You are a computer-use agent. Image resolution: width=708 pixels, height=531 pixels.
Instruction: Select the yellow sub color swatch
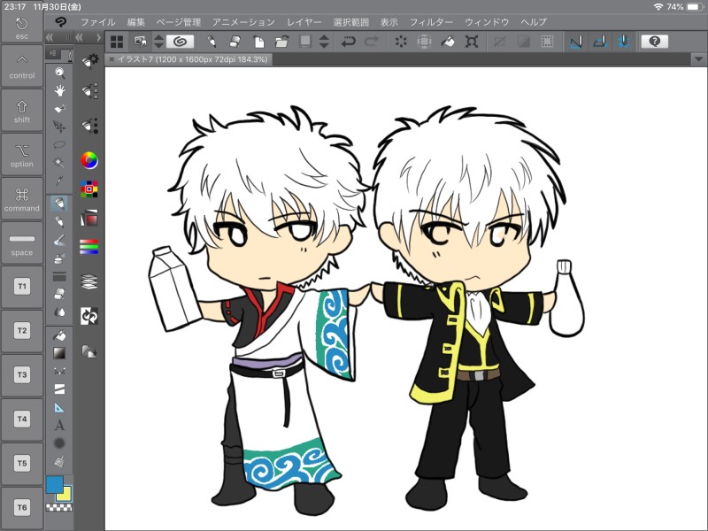point(65,495)
